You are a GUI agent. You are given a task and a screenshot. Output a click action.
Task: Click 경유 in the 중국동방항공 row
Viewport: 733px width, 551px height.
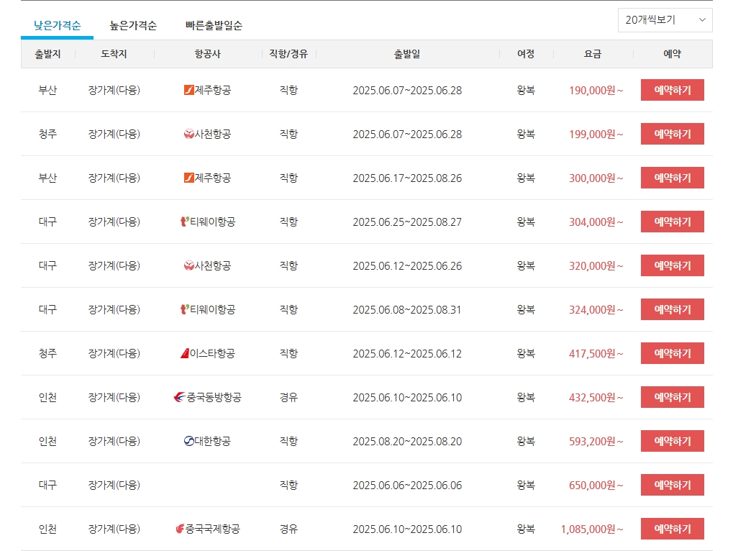click(288, 397)
